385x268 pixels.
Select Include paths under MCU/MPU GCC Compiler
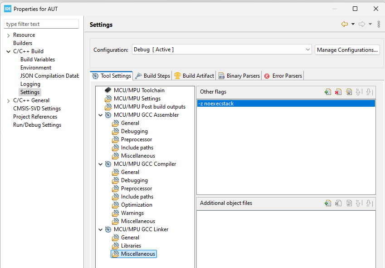[x=137, y=197]
